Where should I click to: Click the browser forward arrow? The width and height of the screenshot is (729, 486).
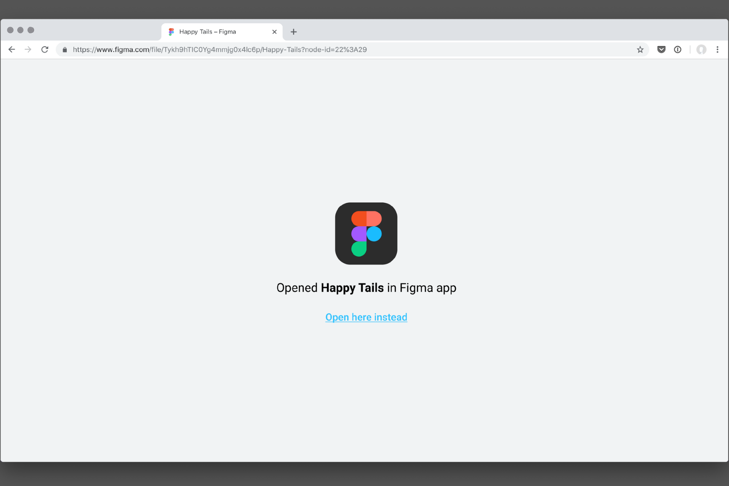pos(28,49)
